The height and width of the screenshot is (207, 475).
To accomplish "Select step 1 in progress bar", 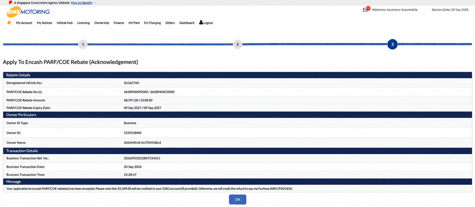I will [83, 44].
